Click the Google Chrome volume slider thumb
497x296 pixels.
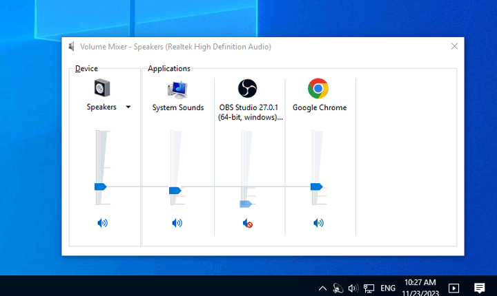[x=316, y=187]
